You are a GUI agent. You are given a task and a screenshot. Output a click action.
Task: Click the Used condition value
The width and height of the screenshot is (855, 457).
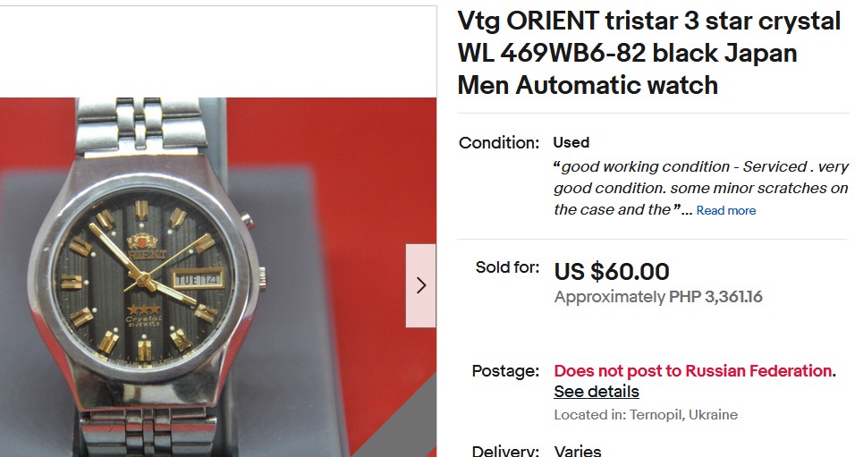(x=571, y=142)
